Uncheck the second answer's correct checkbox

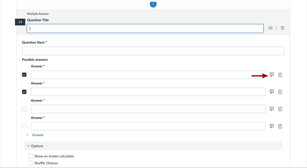pos(24,92)
